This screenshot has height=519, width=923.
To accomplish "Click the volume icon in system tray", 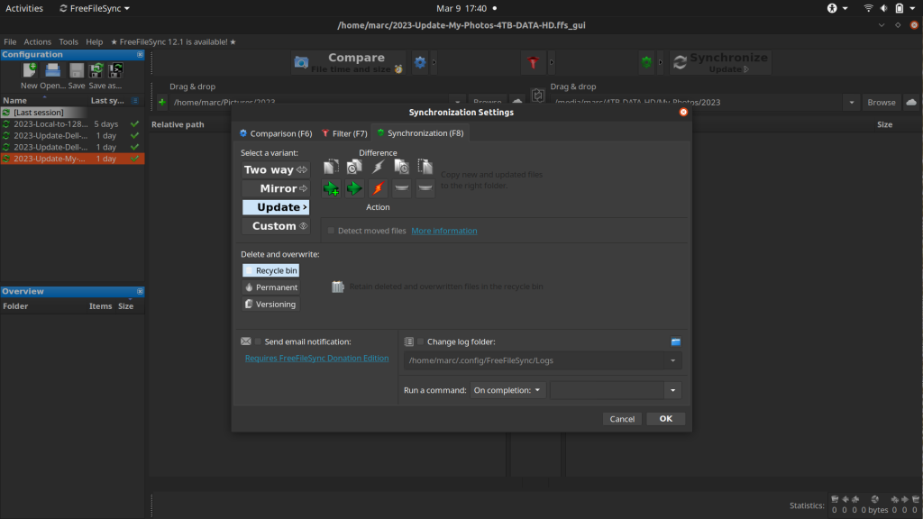I will [883, 8].
